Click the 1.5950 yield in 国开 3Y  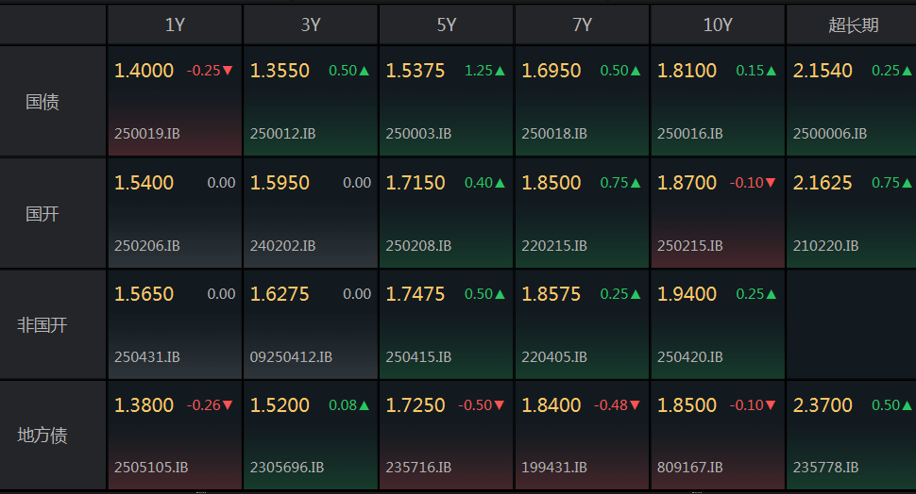(x=280, y=183)
